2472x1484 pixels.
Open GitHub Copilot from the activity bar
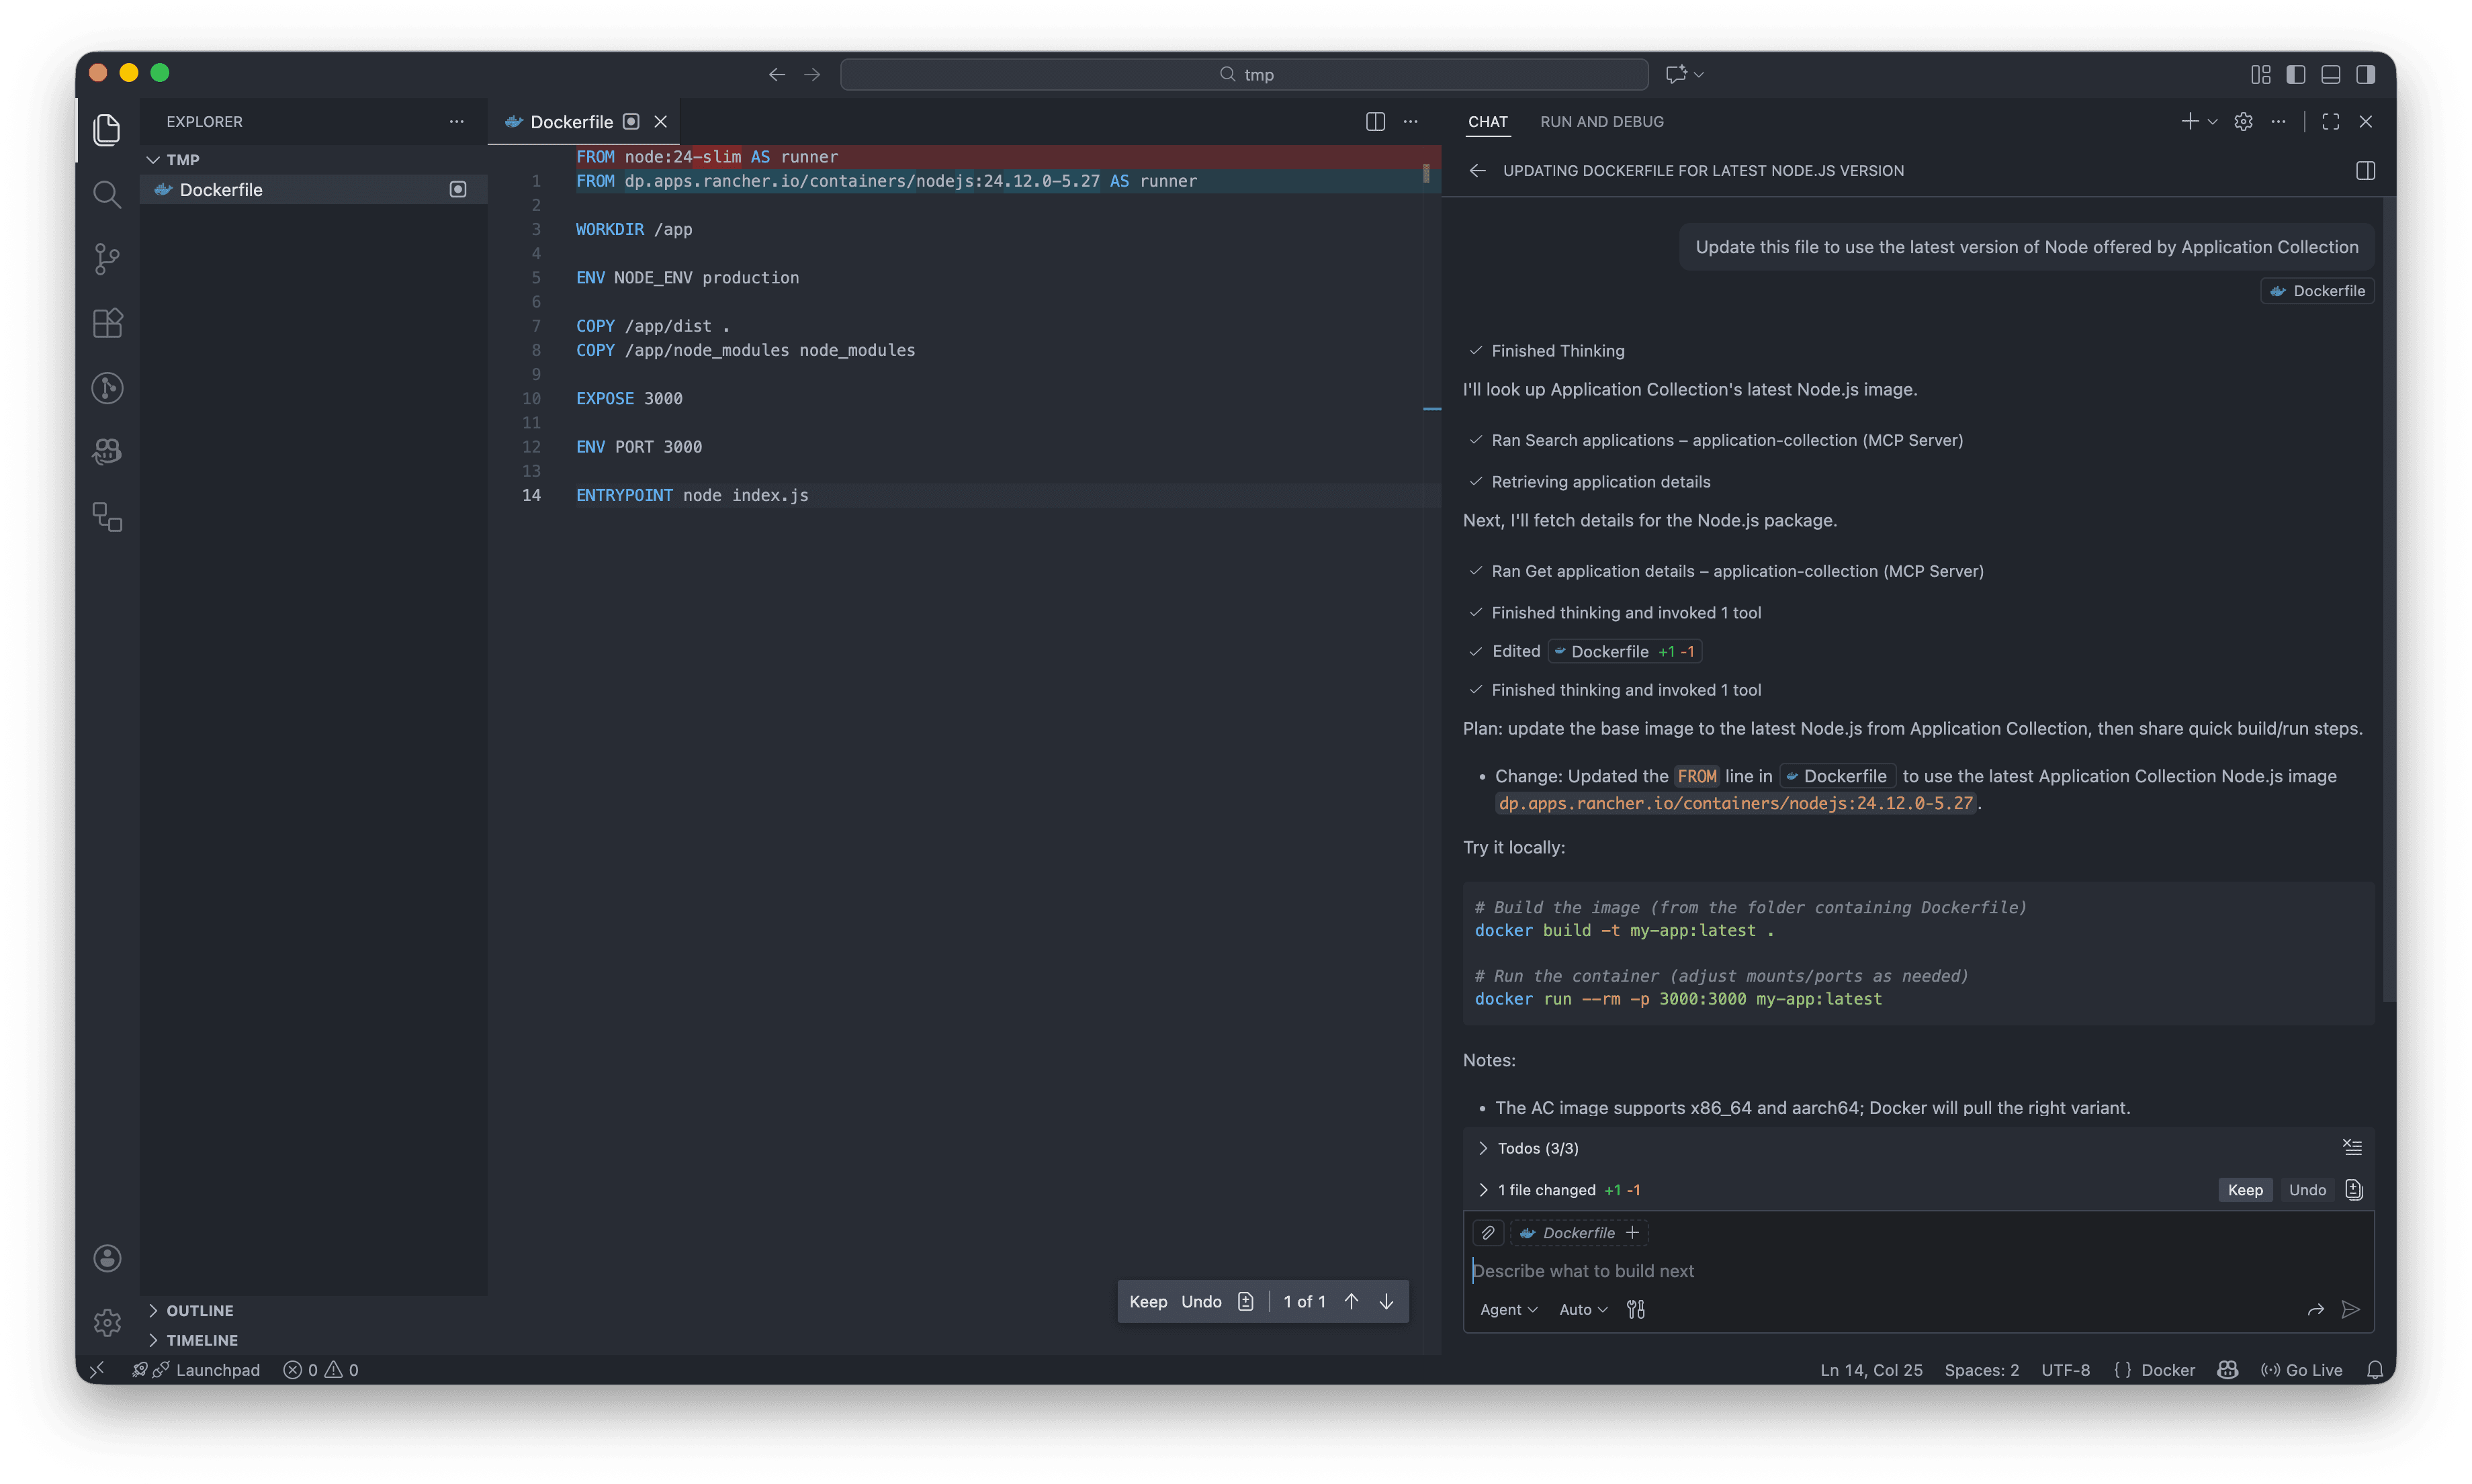(x=106, y=451)
